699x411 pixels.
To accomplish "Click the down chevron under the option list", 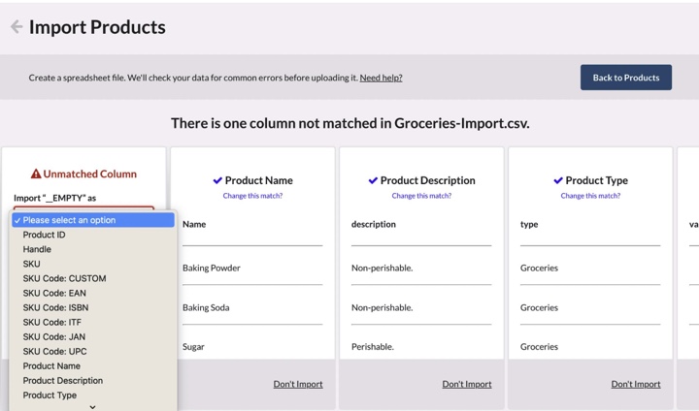I will 93,407.
